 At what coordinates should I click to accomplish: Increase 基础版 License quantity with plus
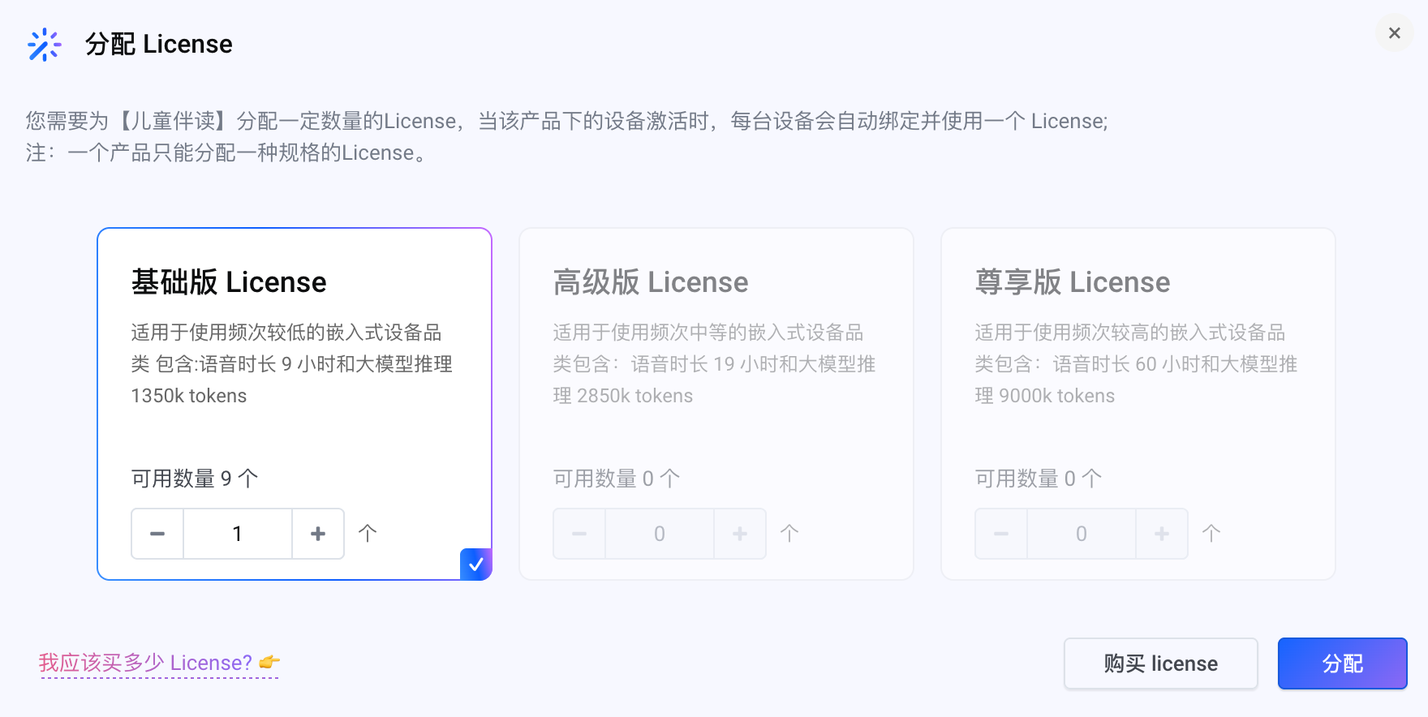(318, 534)
